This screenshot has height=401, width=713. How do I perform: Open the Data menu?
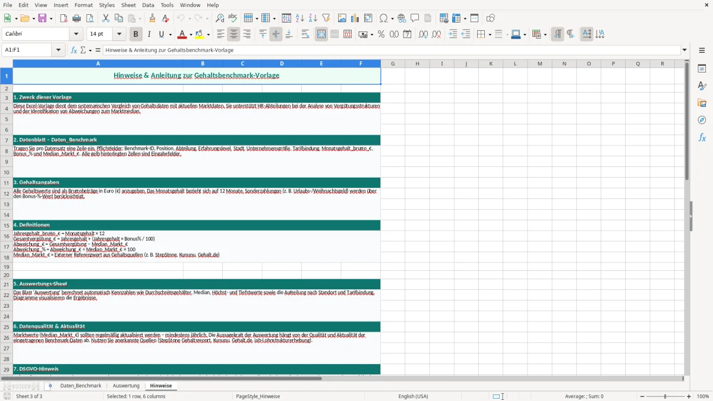pos(148,5)
